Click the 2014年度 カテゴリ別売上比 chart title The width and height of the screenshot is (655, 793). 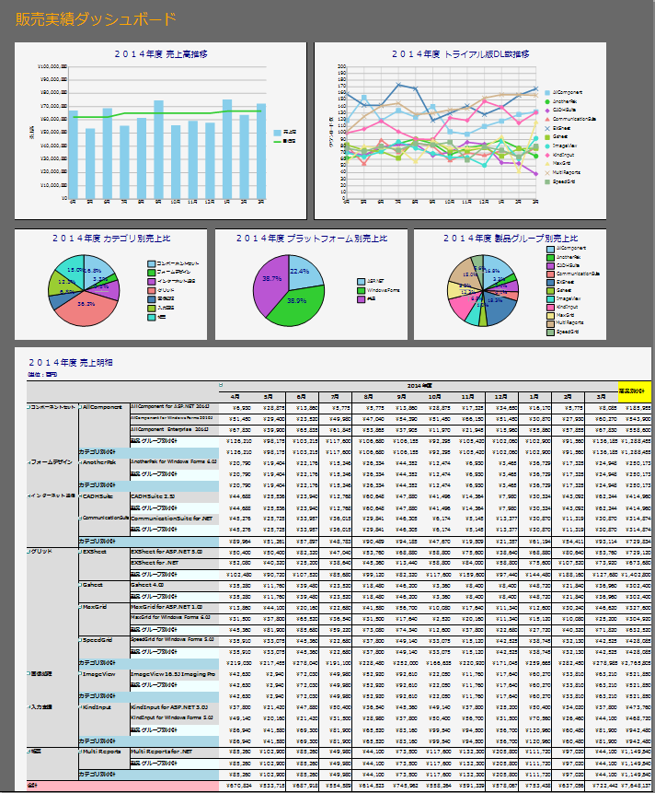[x=111, y=239]
